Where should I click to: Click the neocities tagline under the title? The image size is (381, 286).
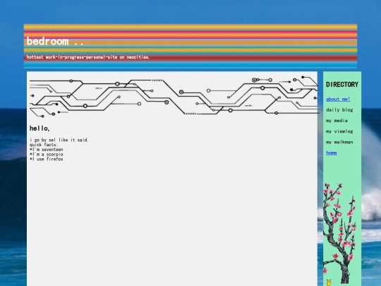click(88, 57)
